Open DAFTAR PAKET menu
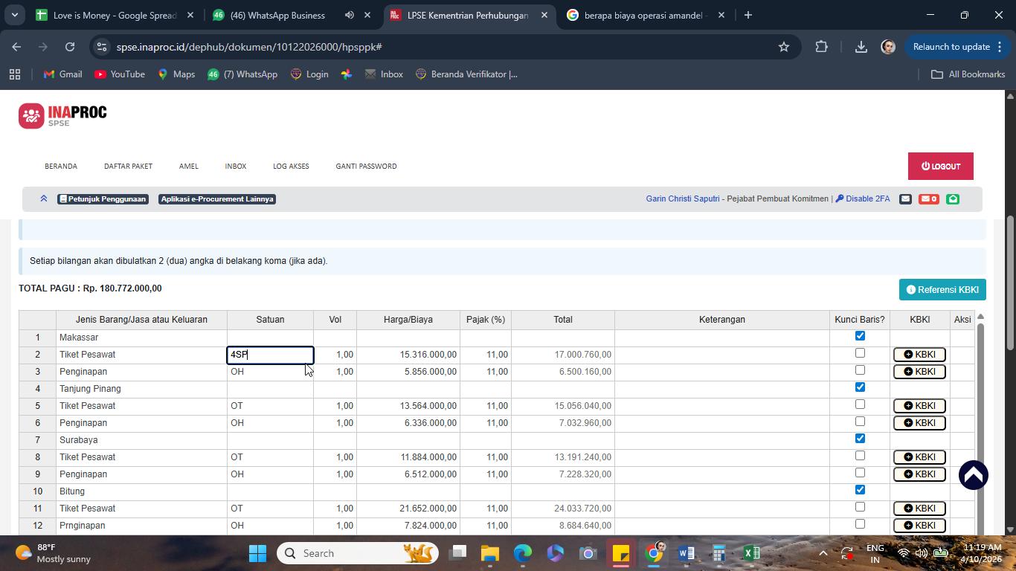Image resolution: width=1016 pixels, height=571 pixels. click(x=128, y=166)
